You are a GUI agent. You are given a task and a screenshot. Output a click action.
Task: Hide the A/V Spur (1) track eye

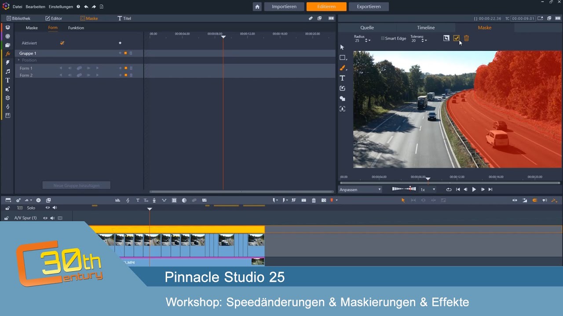click(45, 218)
